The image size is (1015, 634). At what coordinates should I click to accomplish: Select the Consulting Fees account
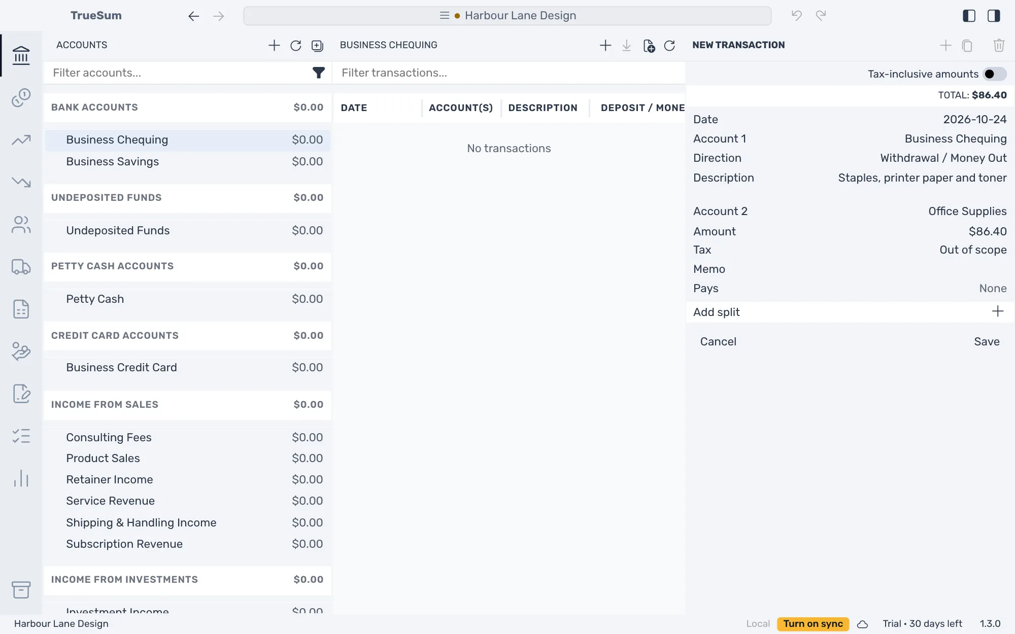(187, 438)
